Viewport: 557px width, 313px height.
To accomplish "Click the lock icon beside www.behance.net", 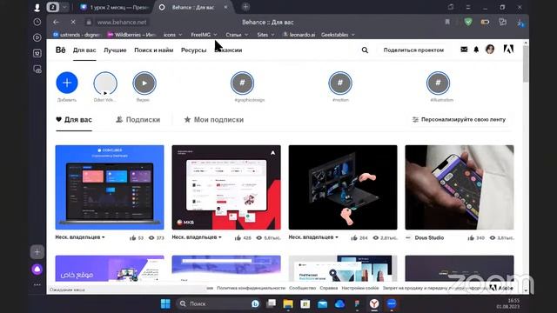I will 89,22.
